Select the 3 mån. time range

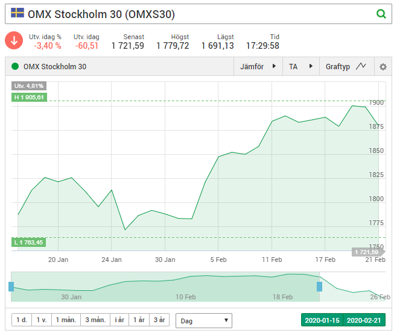coord(95,320)
